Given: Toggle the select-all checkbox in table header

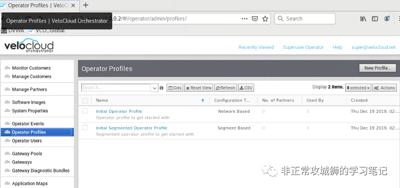Looking at the screenshot, I should click(x=85, y=100).
